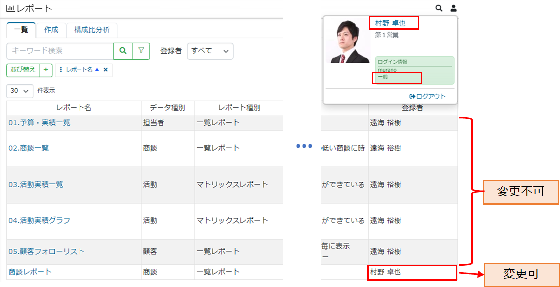Switch to the 構成比分析 tab
The height and width of the screenshot is (287, 560).
pyautogui.click(x=92, y=30)
